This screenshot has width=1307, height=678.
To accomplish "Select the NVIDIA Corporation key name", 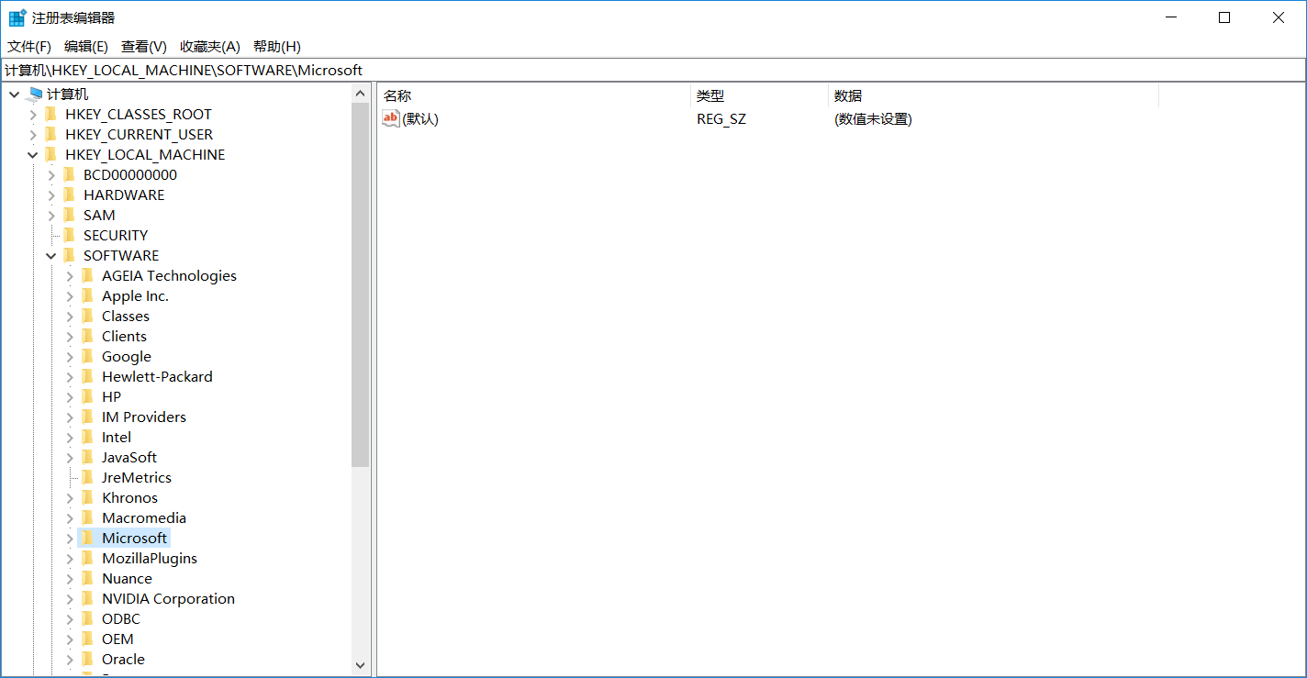I will [168, 599].
